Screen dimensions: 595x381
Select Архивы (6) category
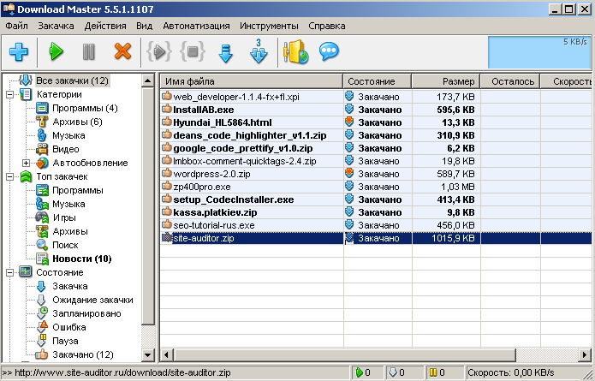[x=77, y=122]
